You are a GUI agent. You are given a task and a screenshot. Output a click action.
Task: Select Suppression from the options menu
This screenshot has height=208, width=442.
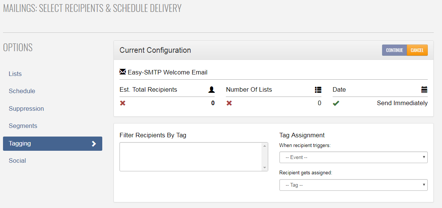click(26, 108)
